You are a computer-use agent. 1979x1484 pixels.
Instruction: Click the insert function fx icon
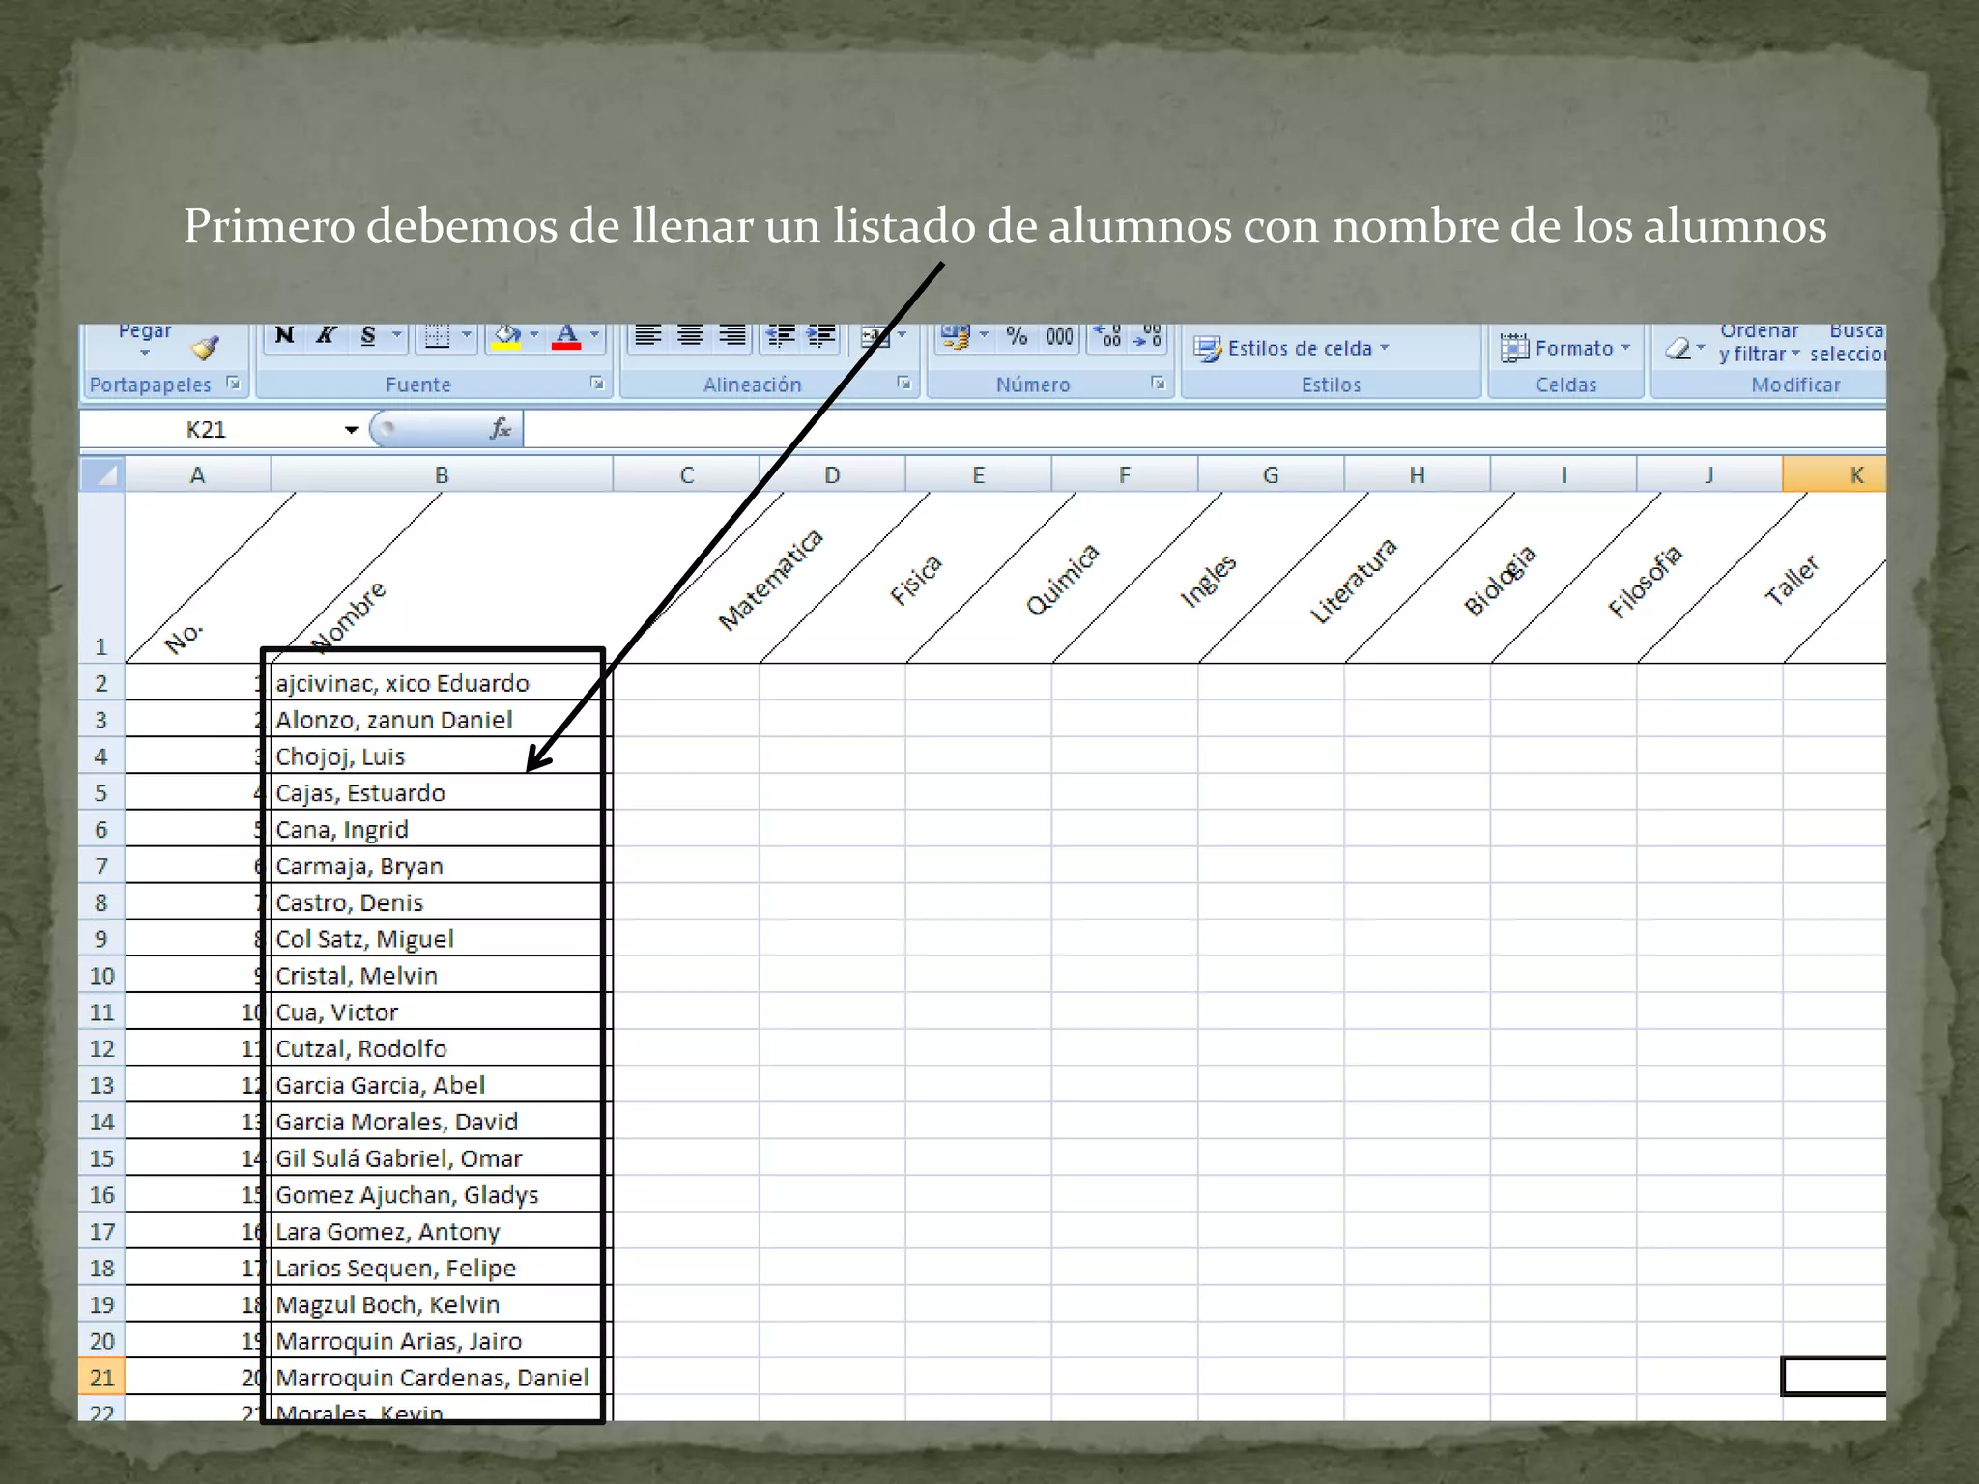pyautogui.click(x=500, y=429)
